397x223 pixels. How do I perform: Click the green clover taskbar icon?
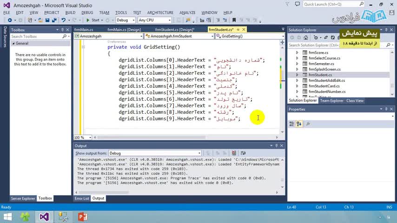pyautogui.click(x=25, y=217)
